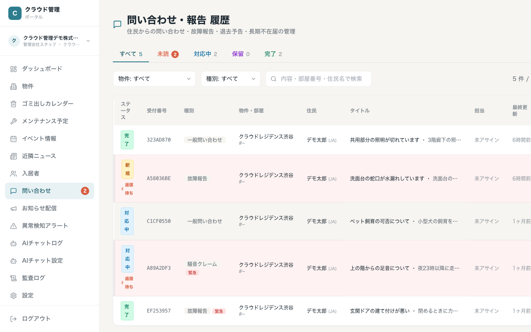The image size is (531, 332).
Task: Open inquiry row A58036BE
Action: (322, 178)
